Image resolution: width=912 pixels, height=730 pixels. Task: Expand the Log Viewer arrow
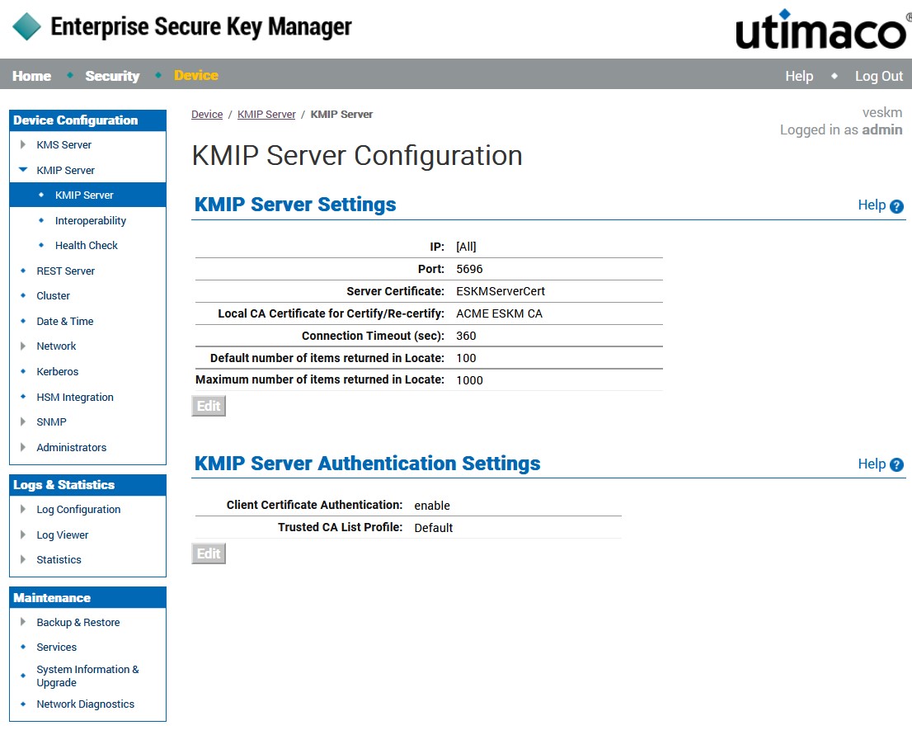[x=23, y=535]
